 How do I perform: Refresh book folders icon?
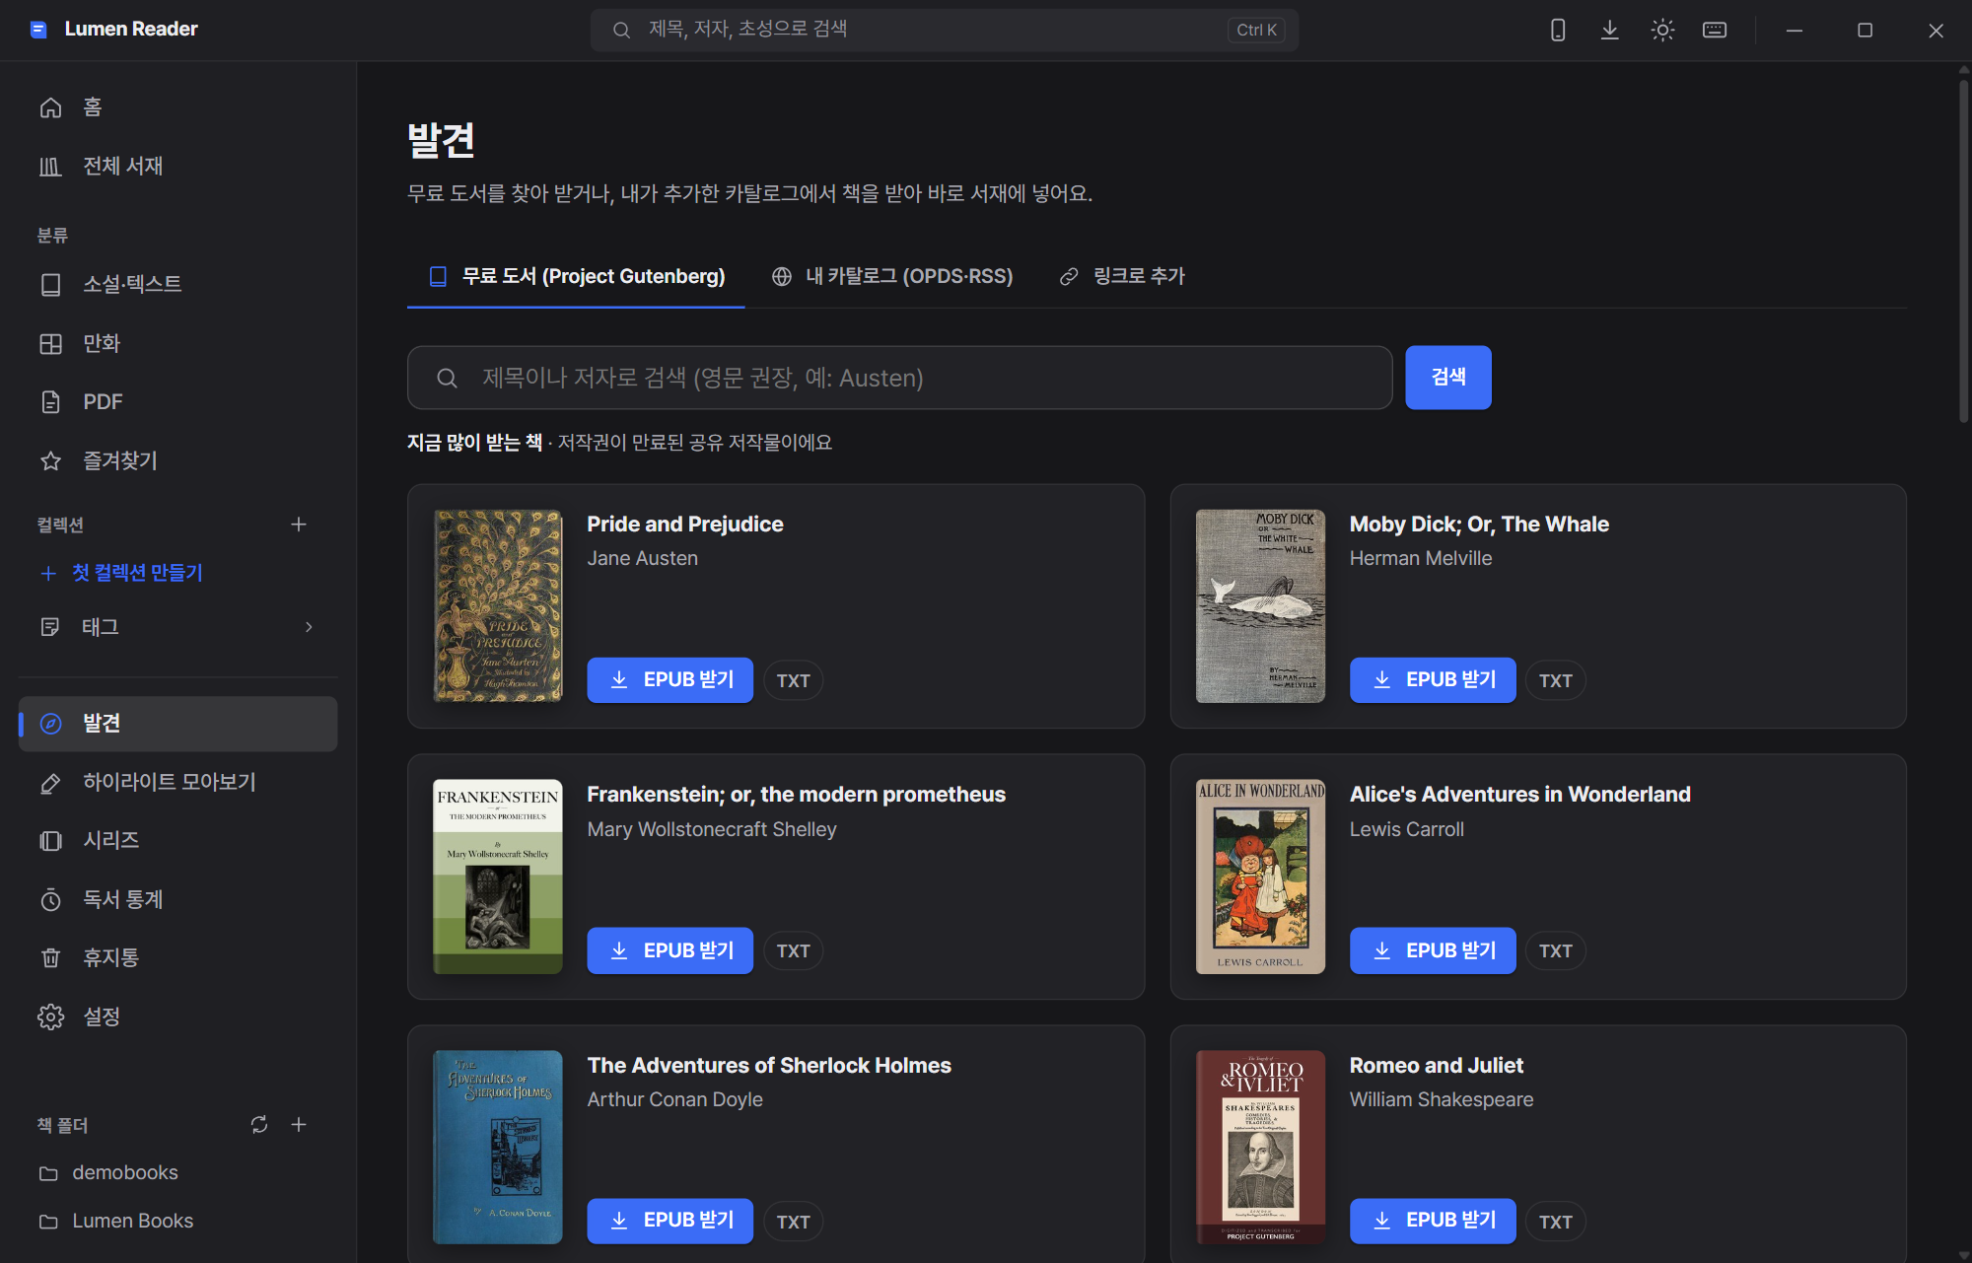(x=259, y=1125)
